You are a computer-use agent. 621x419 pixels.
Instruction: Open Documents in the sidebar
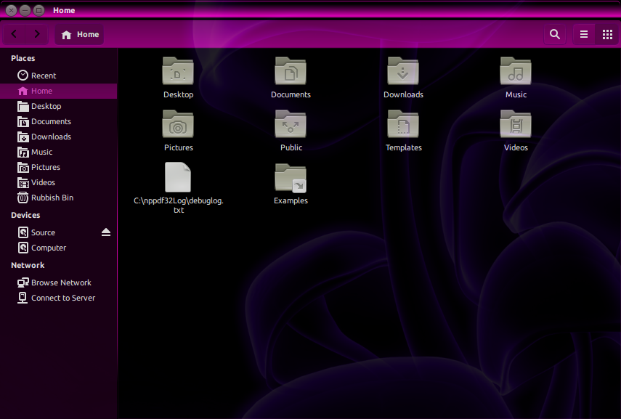pyautogui.click(x=59, y=121)
